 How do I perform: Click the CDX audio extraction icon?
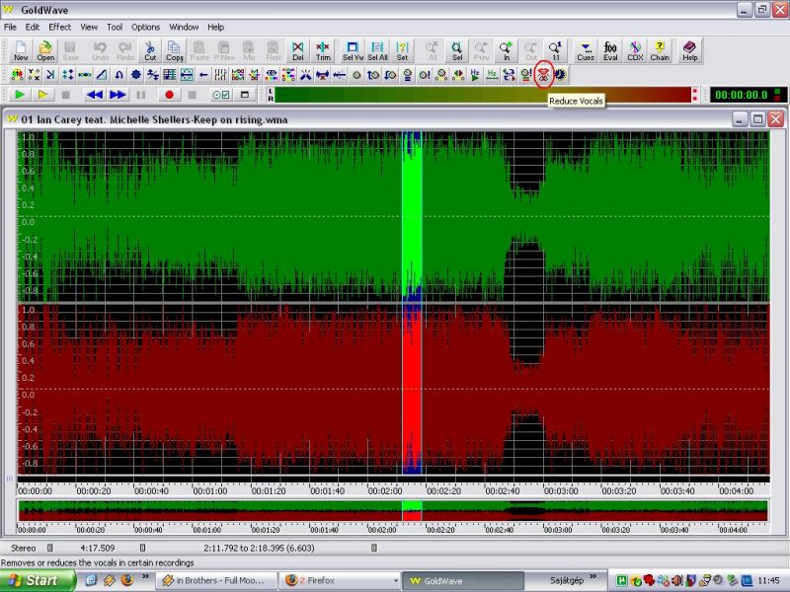click(x=635, y=50)
